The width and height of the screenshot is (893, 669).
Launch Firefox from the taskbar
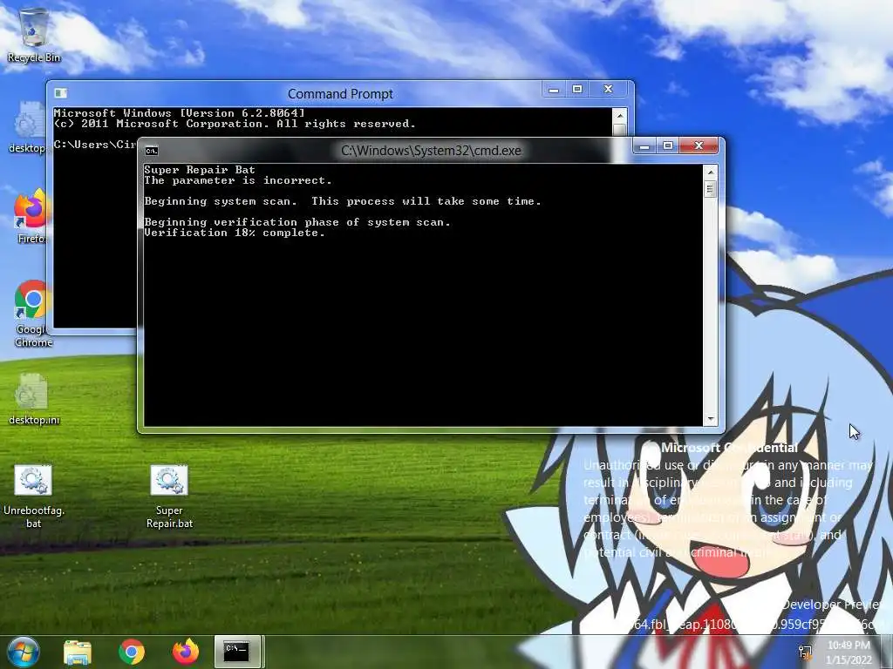[186, 652]
